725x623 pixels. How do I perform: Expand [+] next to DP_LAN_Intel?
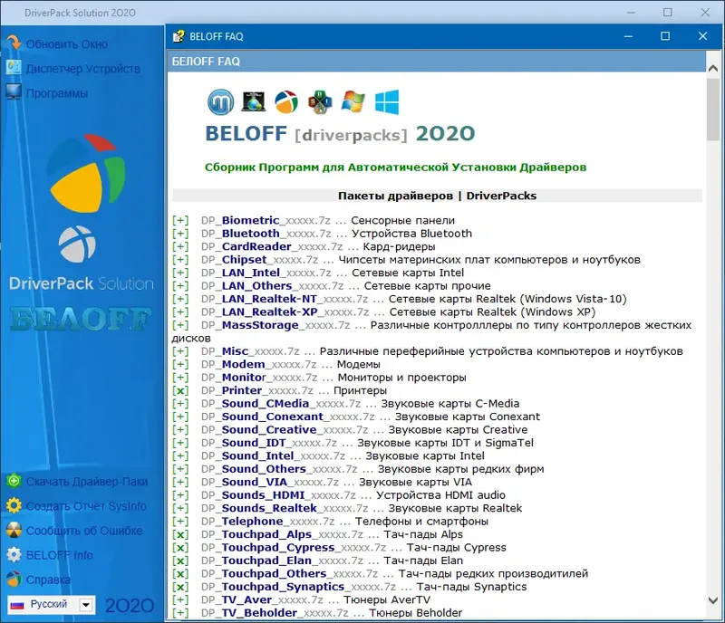coord(180,273)
